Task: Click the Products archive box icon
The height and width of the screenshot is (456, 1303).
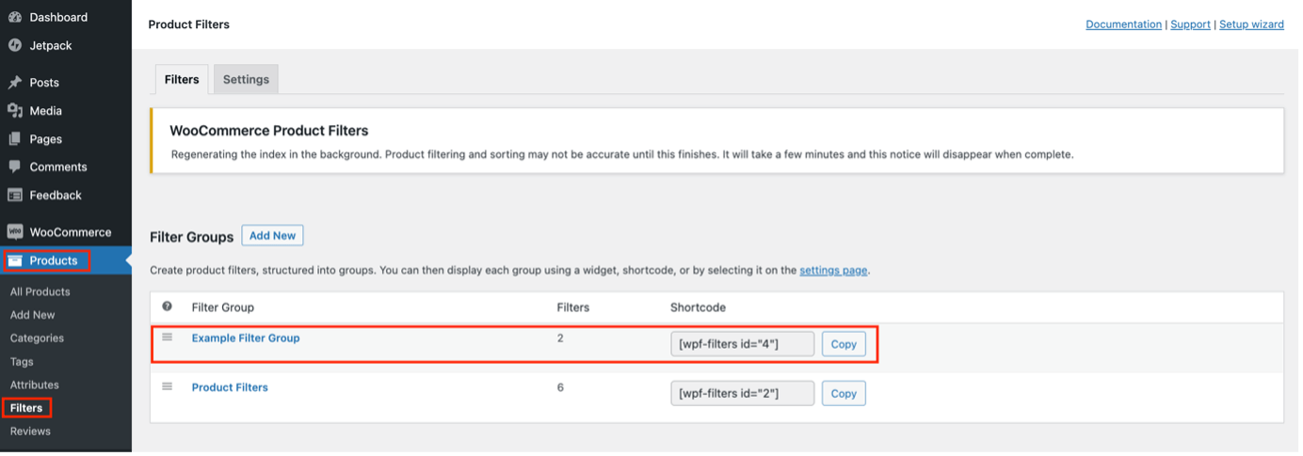Action: (15, 261)
